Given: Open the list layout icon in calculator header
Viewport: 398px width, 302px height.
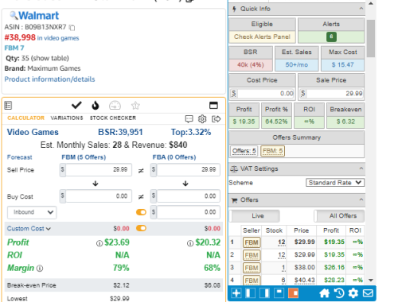Looking at the screenshot, I should click(x=8, y=106).
